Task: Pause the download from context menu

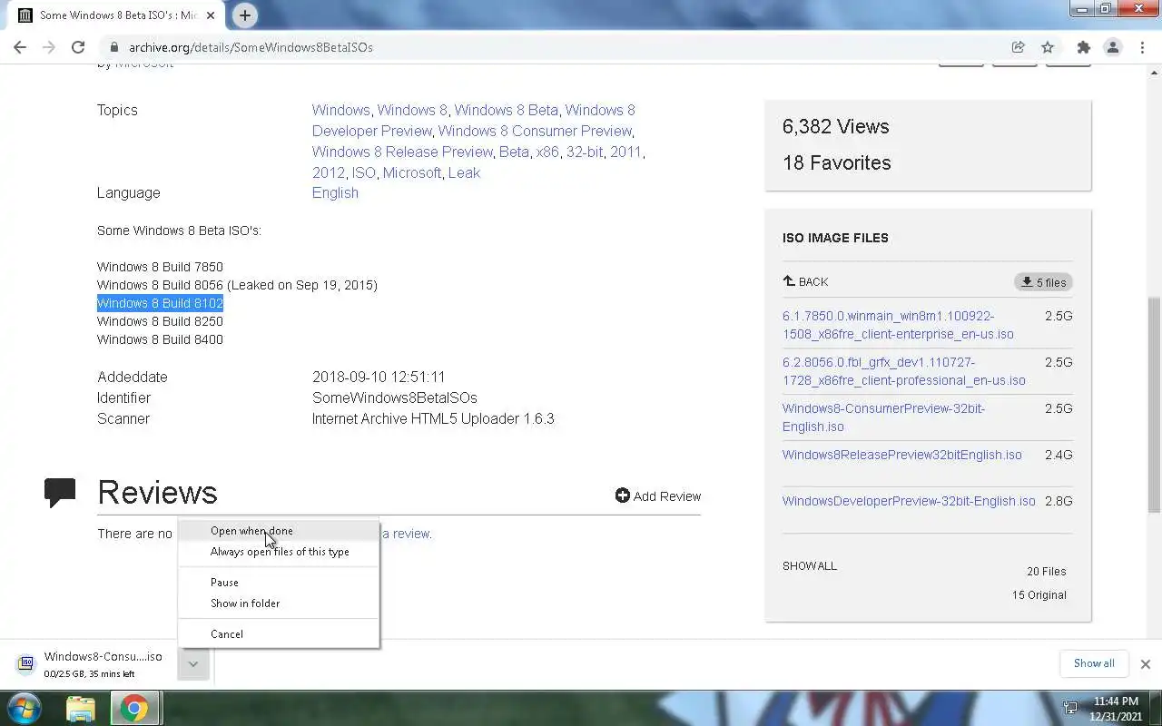Action: [279, 583]
